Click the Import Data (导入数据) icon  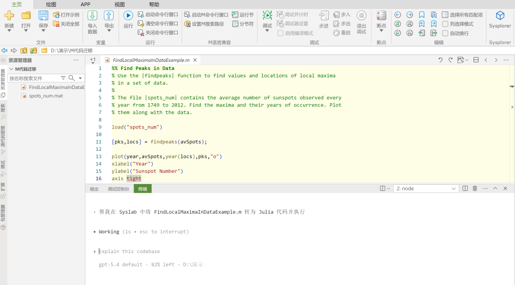[x=93, y=15]
